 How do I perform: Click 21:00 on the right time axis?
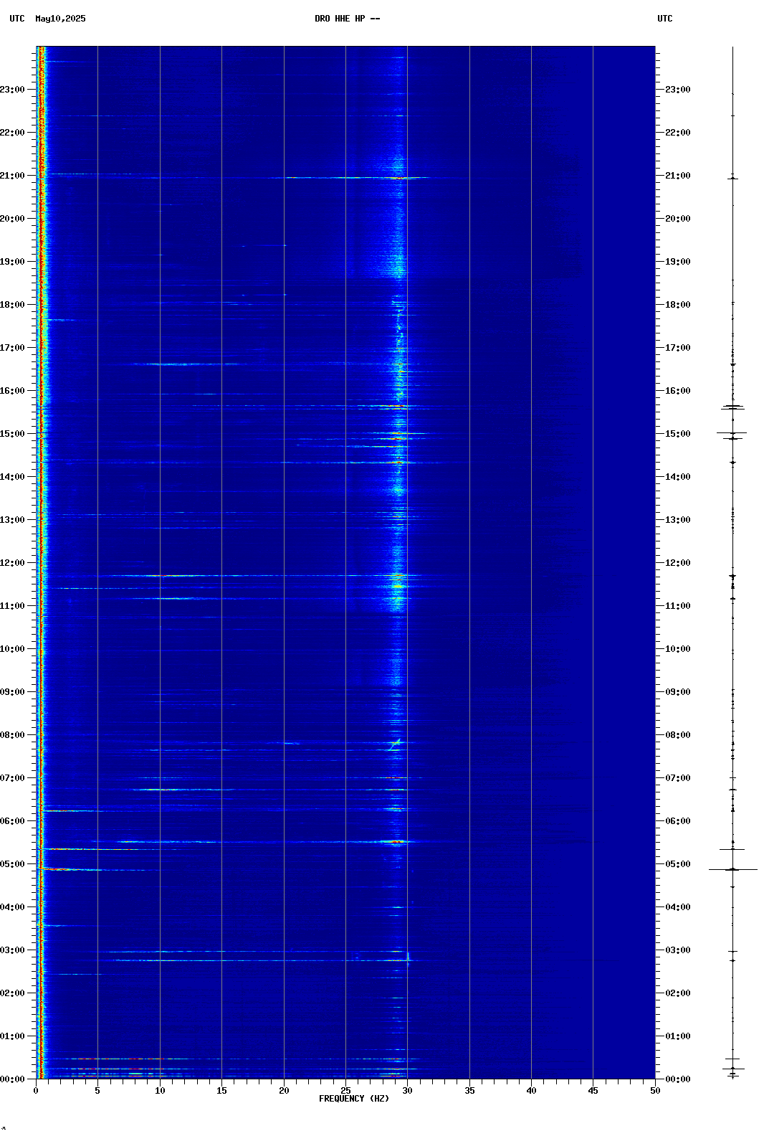[678, 176]
